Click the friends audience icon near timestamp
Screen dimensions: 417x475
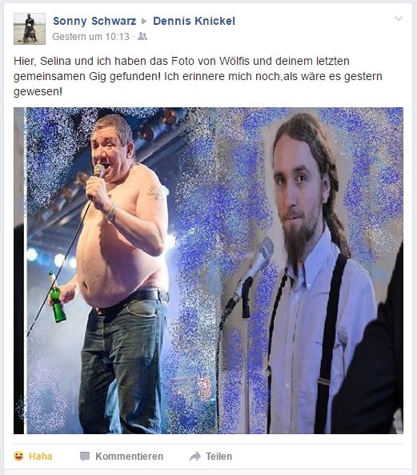point(142,37)
